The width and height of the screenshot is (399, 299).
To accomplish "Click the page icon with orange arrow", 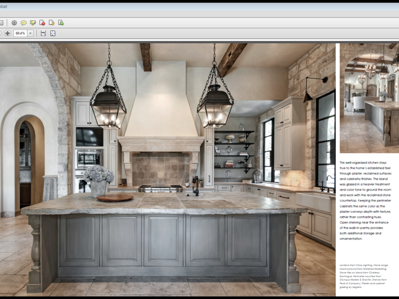I will (x=51, y=22).
